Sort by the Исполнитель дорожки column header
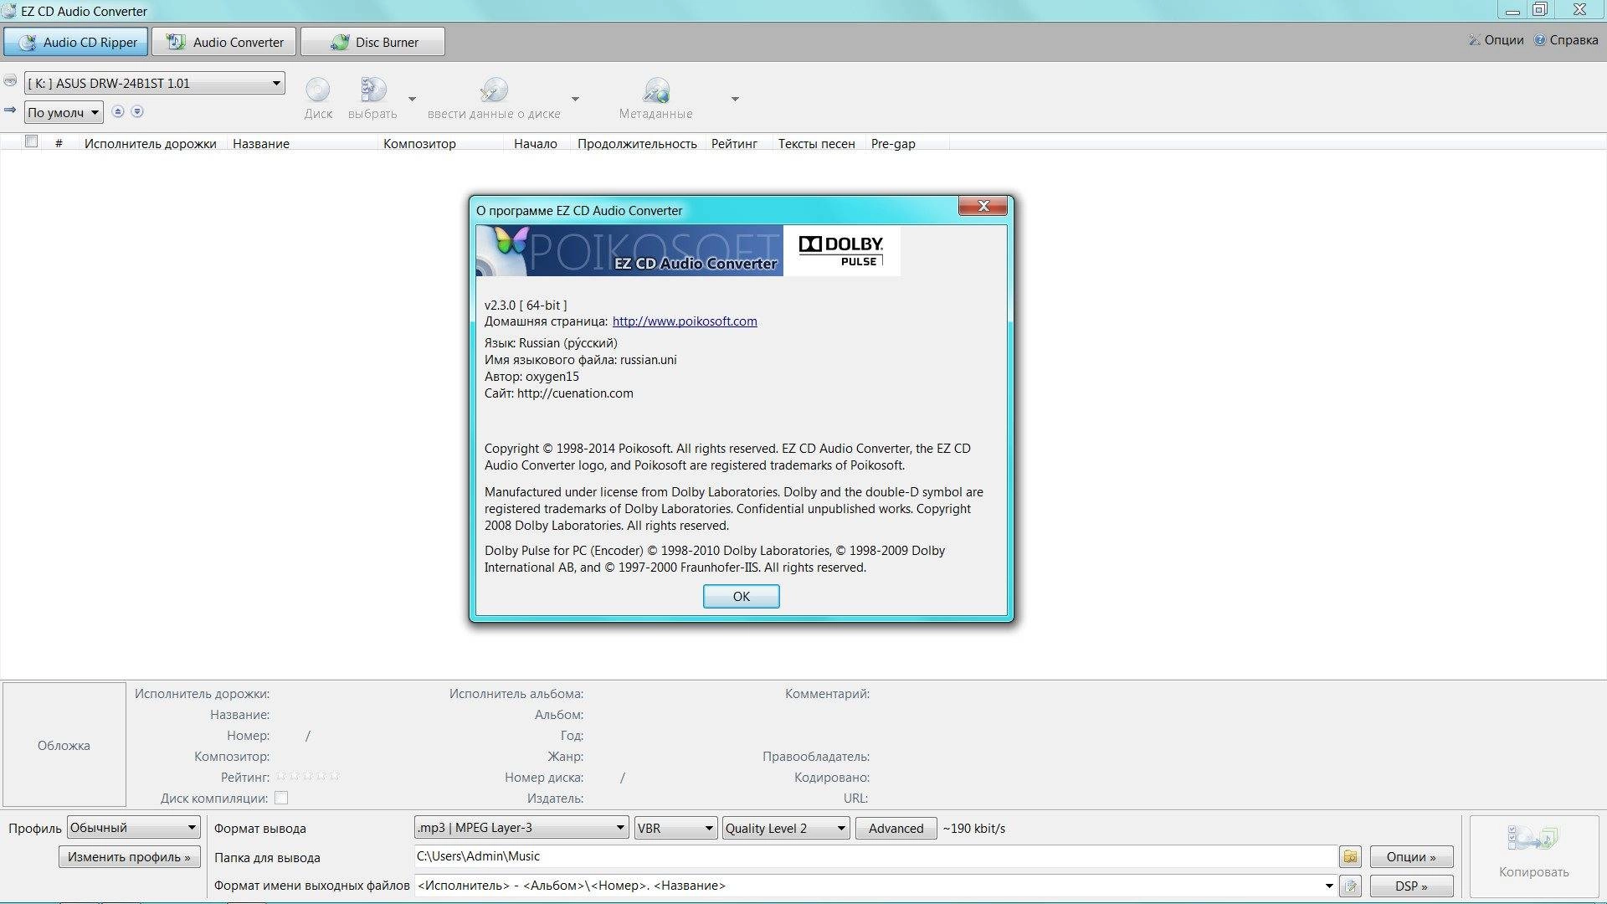The width and height of the screenshot is (1607, 904). point(151,143)
